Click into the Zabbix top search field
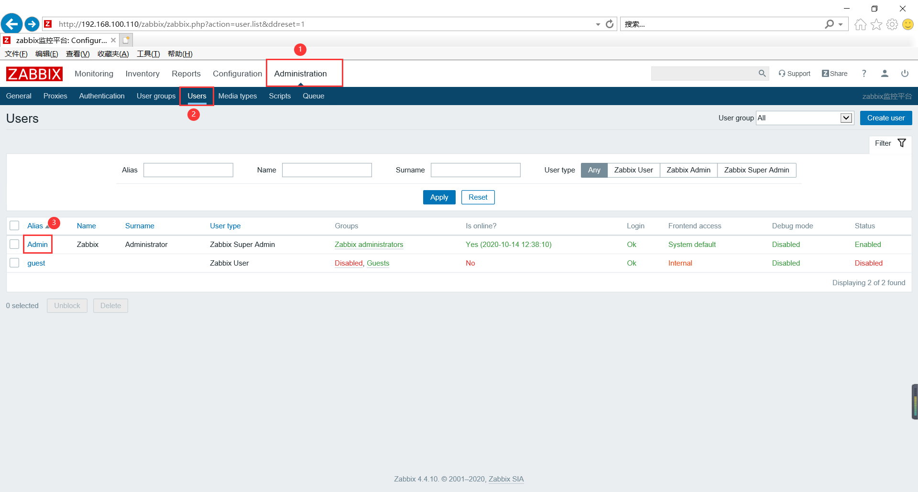 tap(703, 74)
